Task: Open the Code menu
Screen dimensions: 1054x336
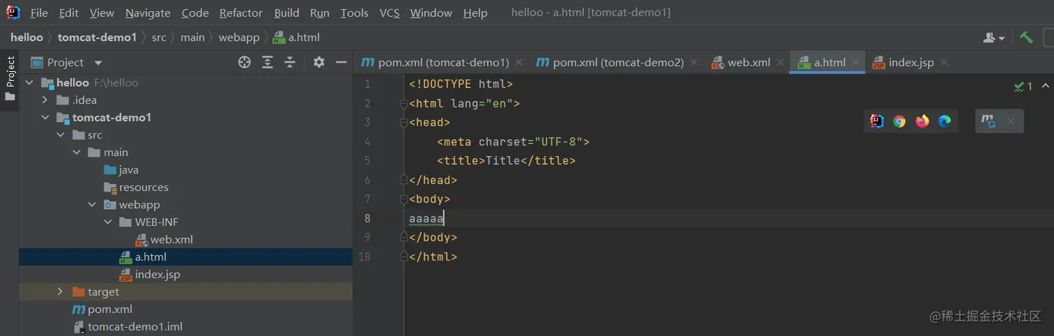Action: point(195,13)
